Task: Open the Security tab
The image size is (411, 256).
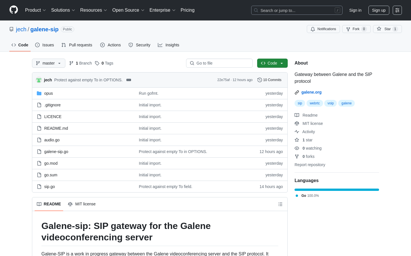Action: [139, 45]
